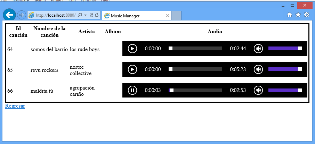Image resolution: width=315 pixels, height=144 pixels.
Task: Click the song id cell '66'
Action: pos(10,91)
